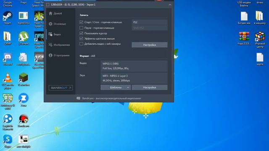Toggle the Старт / Стоп hotkey checkbox

click(x=81, y=22)
